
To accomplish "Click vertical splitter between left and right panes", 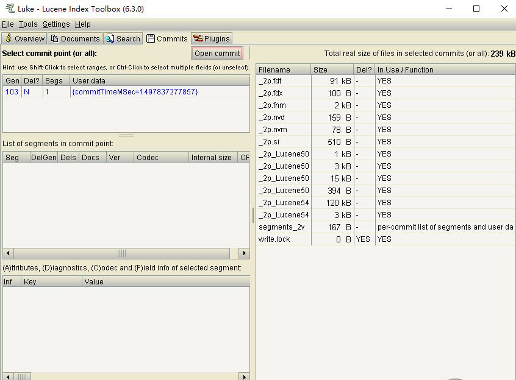I will pos(253,215).
